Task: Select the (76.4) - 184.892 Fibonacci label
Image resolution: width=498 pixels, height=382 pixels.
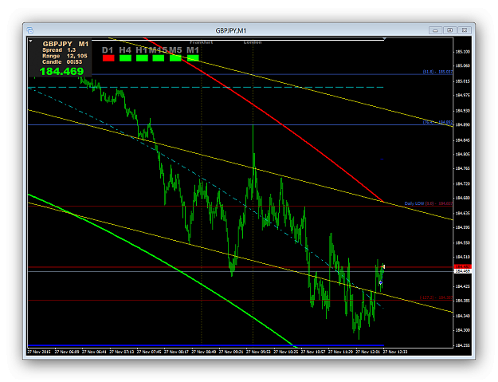Action: coord(437,122)
